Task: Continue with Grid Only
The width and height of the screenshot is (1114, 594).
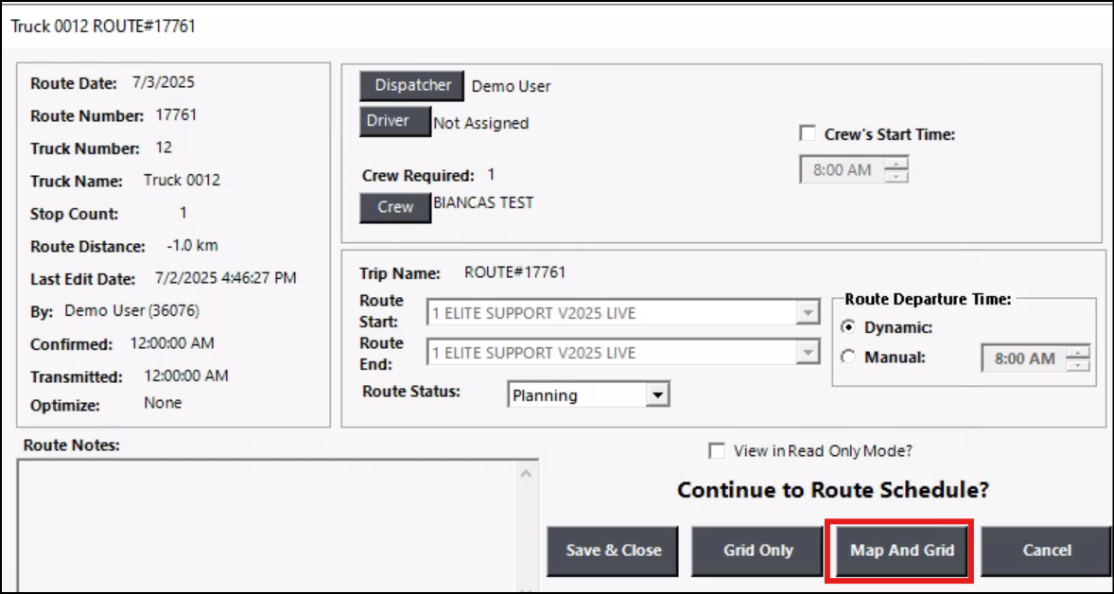Action: coord(757,550)
